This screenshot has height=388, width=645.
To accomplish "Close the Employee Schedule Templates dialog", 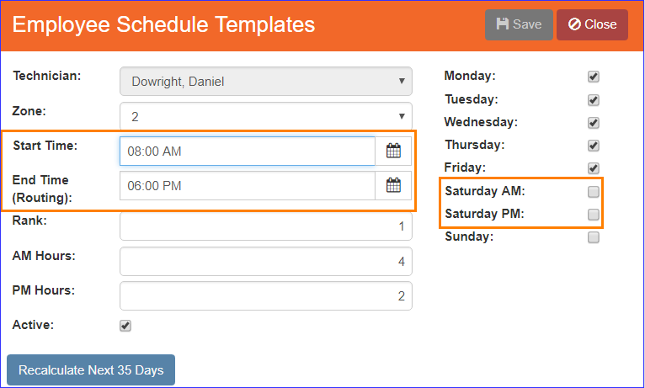I will pos(592,24).
